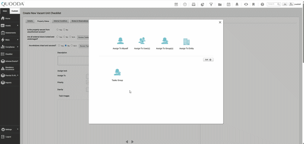The width and height of the screenshot is (304, 144).
Task: Open the pie chart reports icon
Action: 202,4
